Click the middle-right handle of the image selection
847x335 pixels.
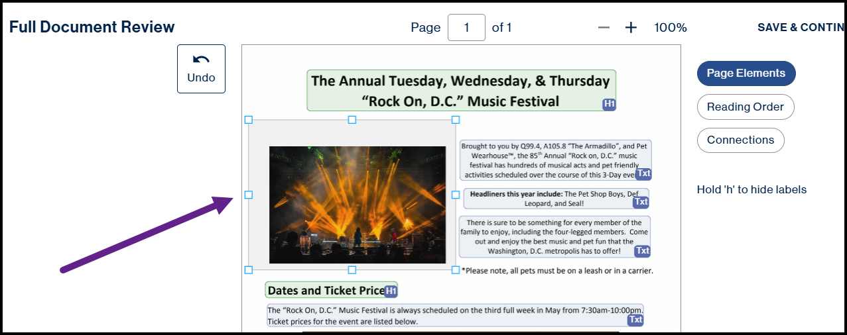(456, 195)
